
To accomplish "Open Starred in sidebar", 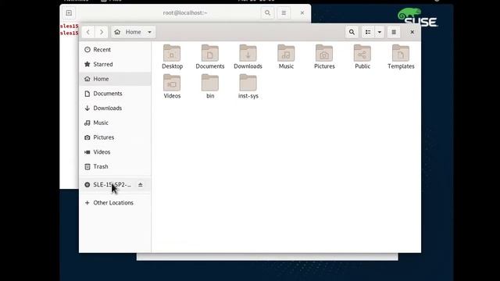I will tap(115, 64).
